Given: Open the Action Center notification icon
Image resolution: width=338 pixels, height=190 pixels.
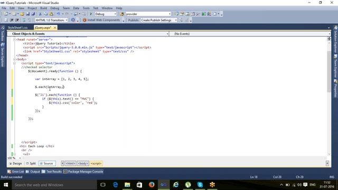Looking at the screenshot, I should (x=305, y=185).
